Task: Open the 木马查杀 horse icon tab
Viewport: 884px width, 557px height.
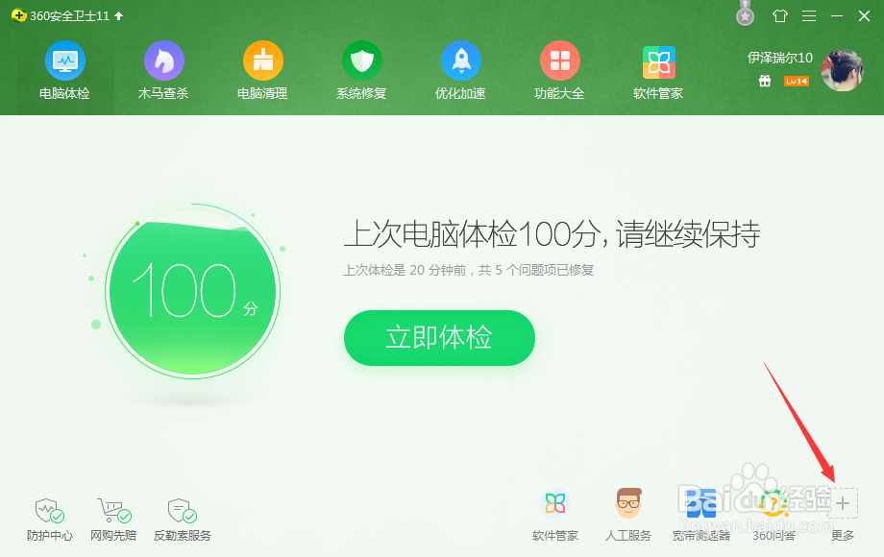Action: [x=163, y=71]
